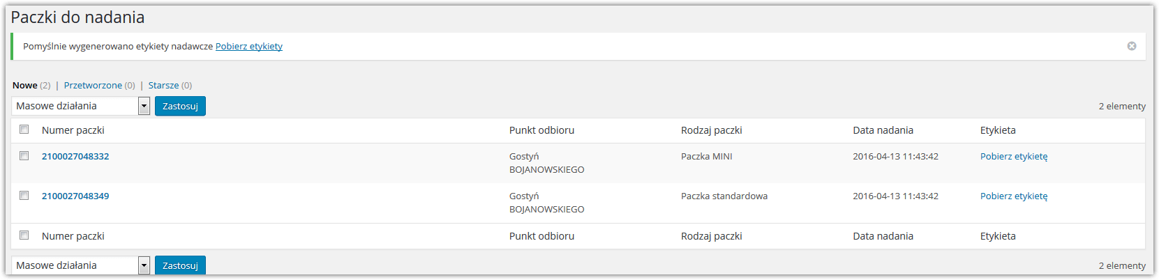Open parcel number 2100027048332
The image size is (1159, 280).
(x=75, y=156)
